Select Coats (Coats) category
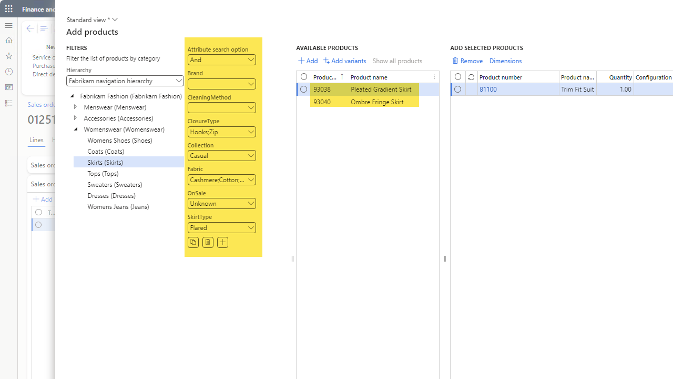Screen dimensions: 673x379 pos(106,152)
